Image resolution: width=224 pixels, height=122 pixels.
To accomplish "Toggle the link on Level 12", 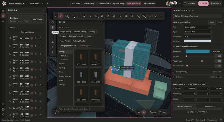I will (32, 70).
